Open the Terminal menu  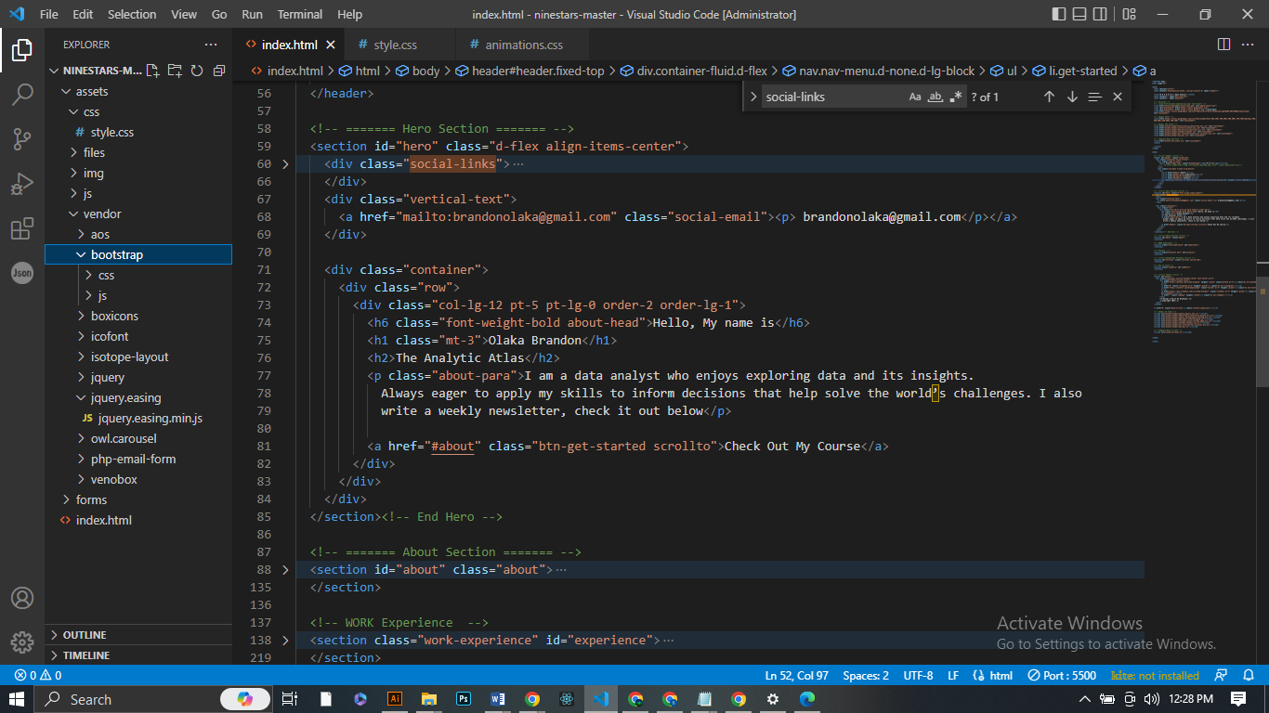tap(299, 14)
